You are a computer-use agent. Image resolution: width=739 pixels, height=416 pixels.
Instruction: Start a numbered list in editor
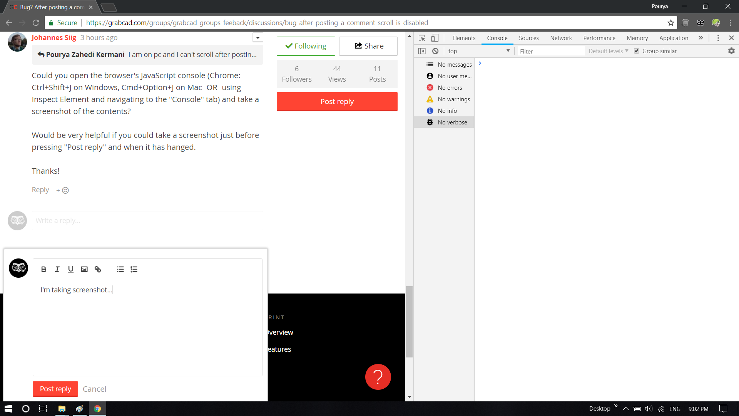(134, 269)
